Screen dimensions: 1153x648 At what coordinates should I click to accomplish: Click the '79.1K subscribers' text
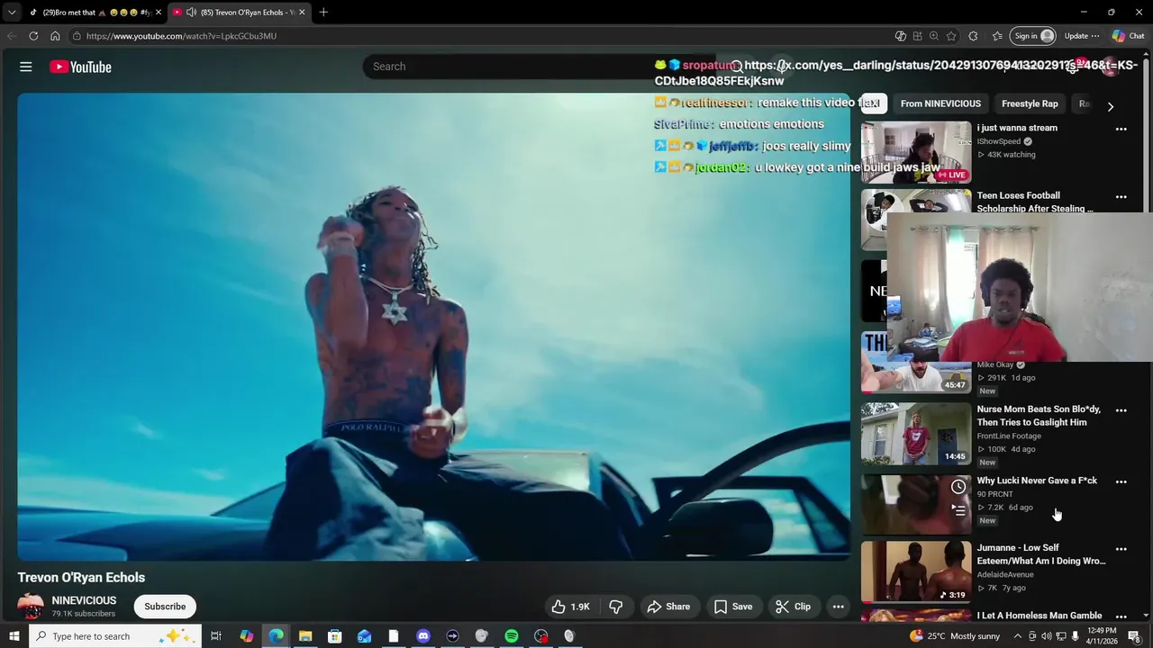click(84, 614)
